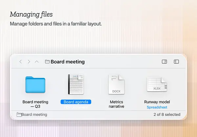Navigate up to the enclosing folder
This screenshot has height=137, width=197.
point(37,62)
